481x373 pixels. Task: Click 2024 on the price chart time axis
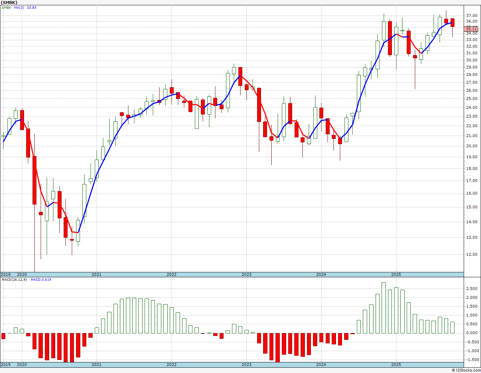[321, 274]
